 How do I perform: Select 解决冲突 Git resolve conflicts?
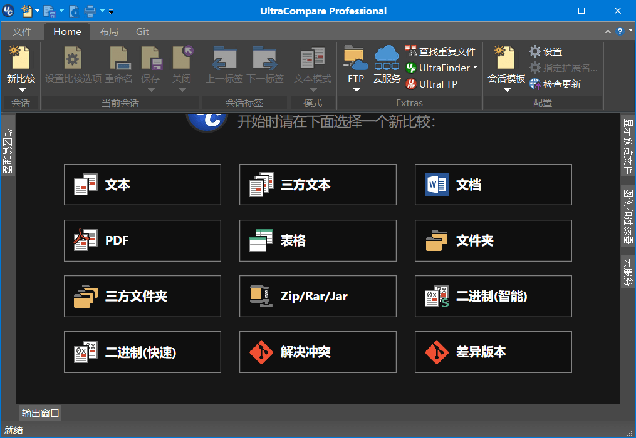coord(318,352)
